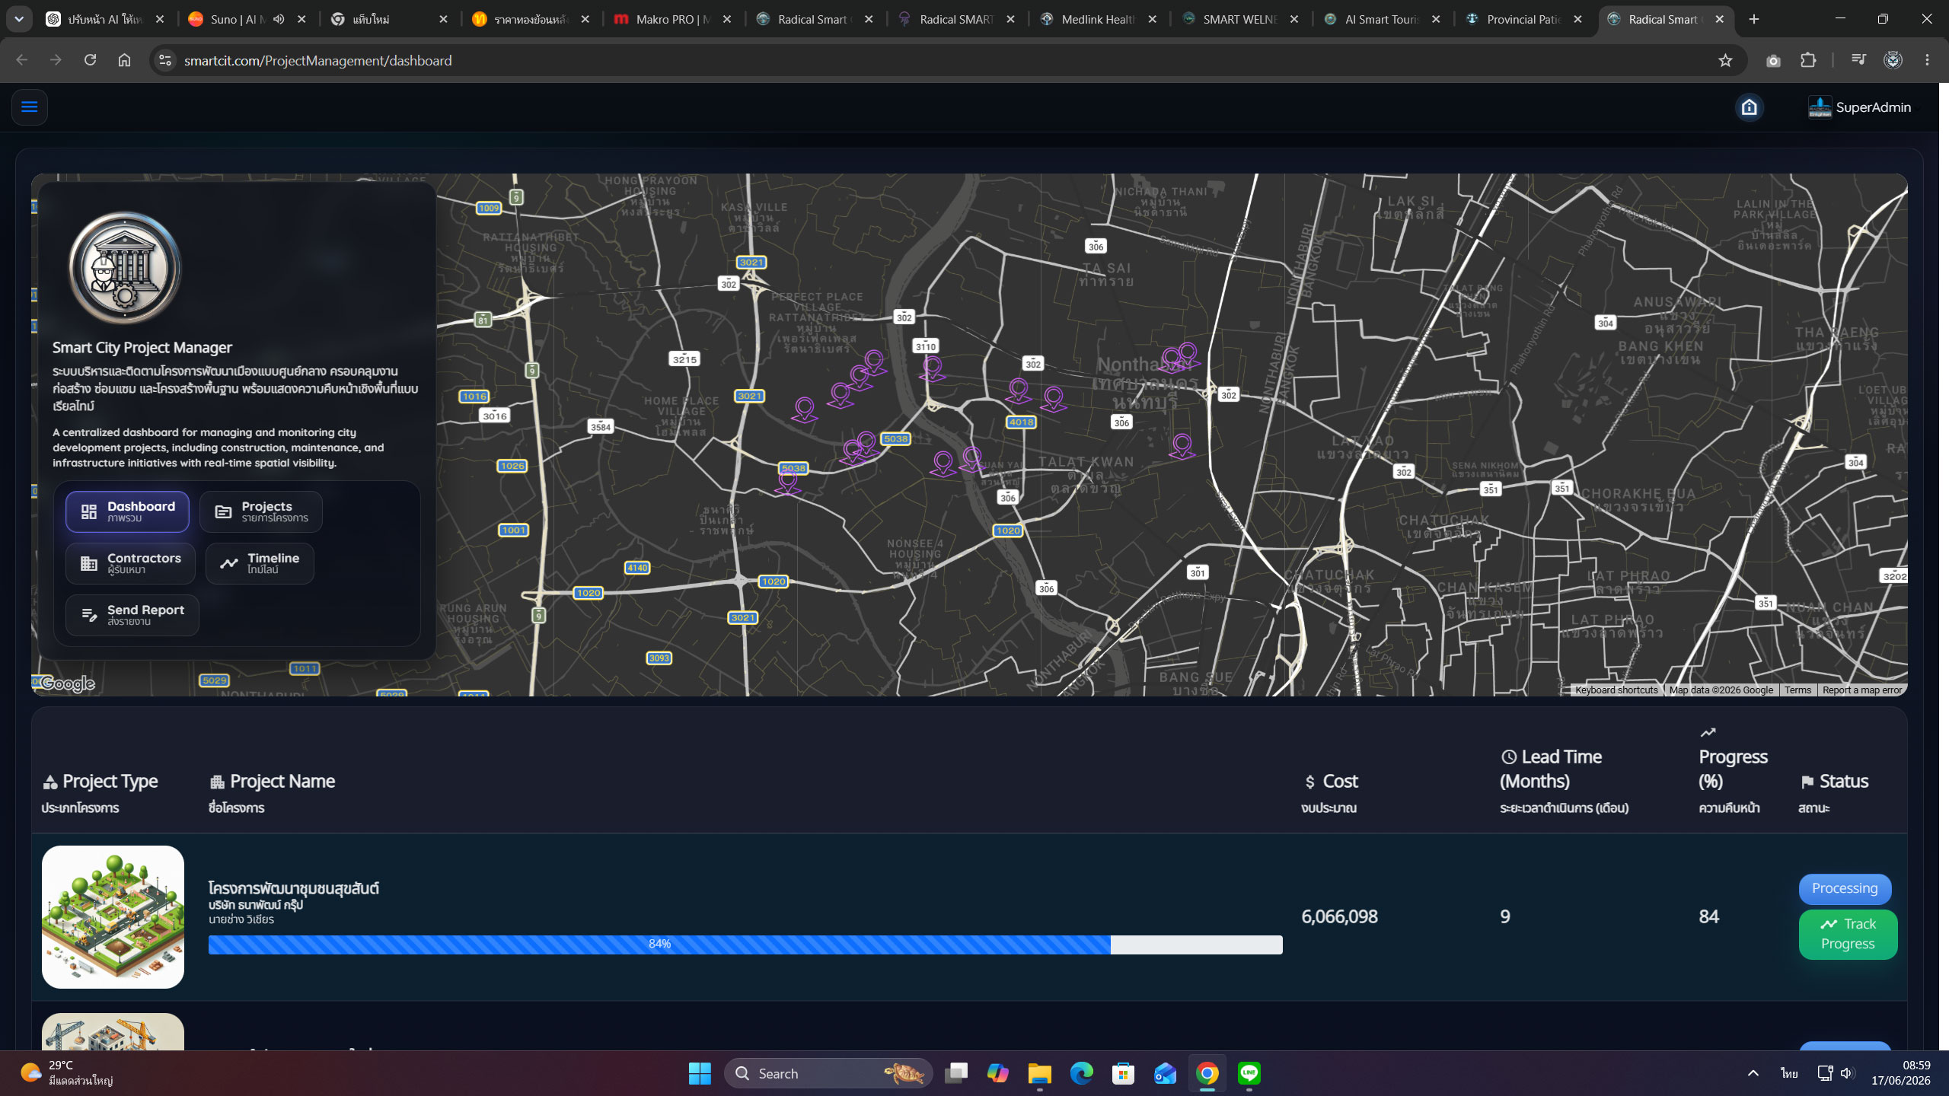The image size is (1949, 1096).
Task: Expand the tab search dropdown
Action: (19, 19)
